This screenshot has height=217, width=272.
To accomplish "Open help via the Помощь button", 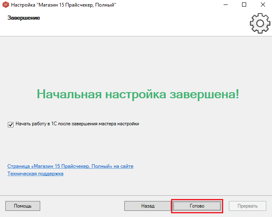I will coord(23,206).
